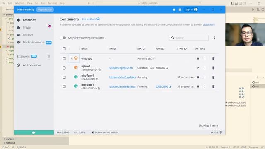Open the Extensions three-dot menu
Viewport: 265px width, 149px height.
49,56
